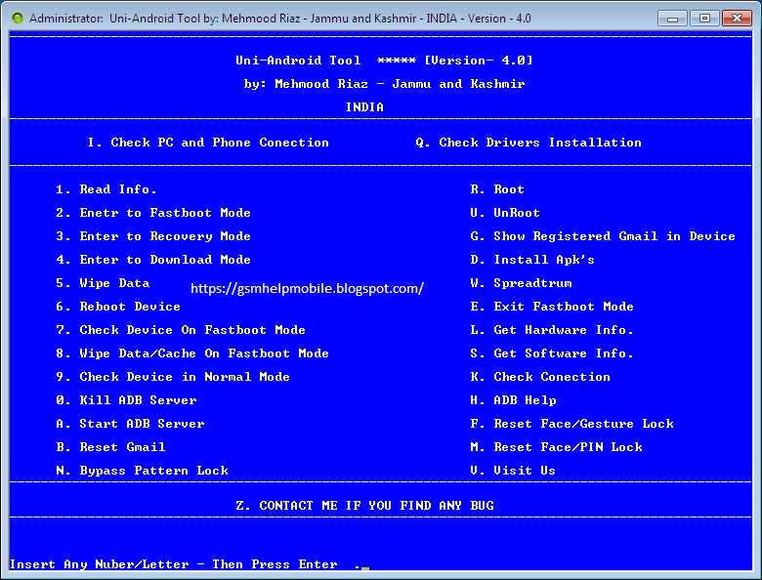Screen dimensions: 762x580
Task: Close the Uni-Android Tool window
Action: (738, 19)
